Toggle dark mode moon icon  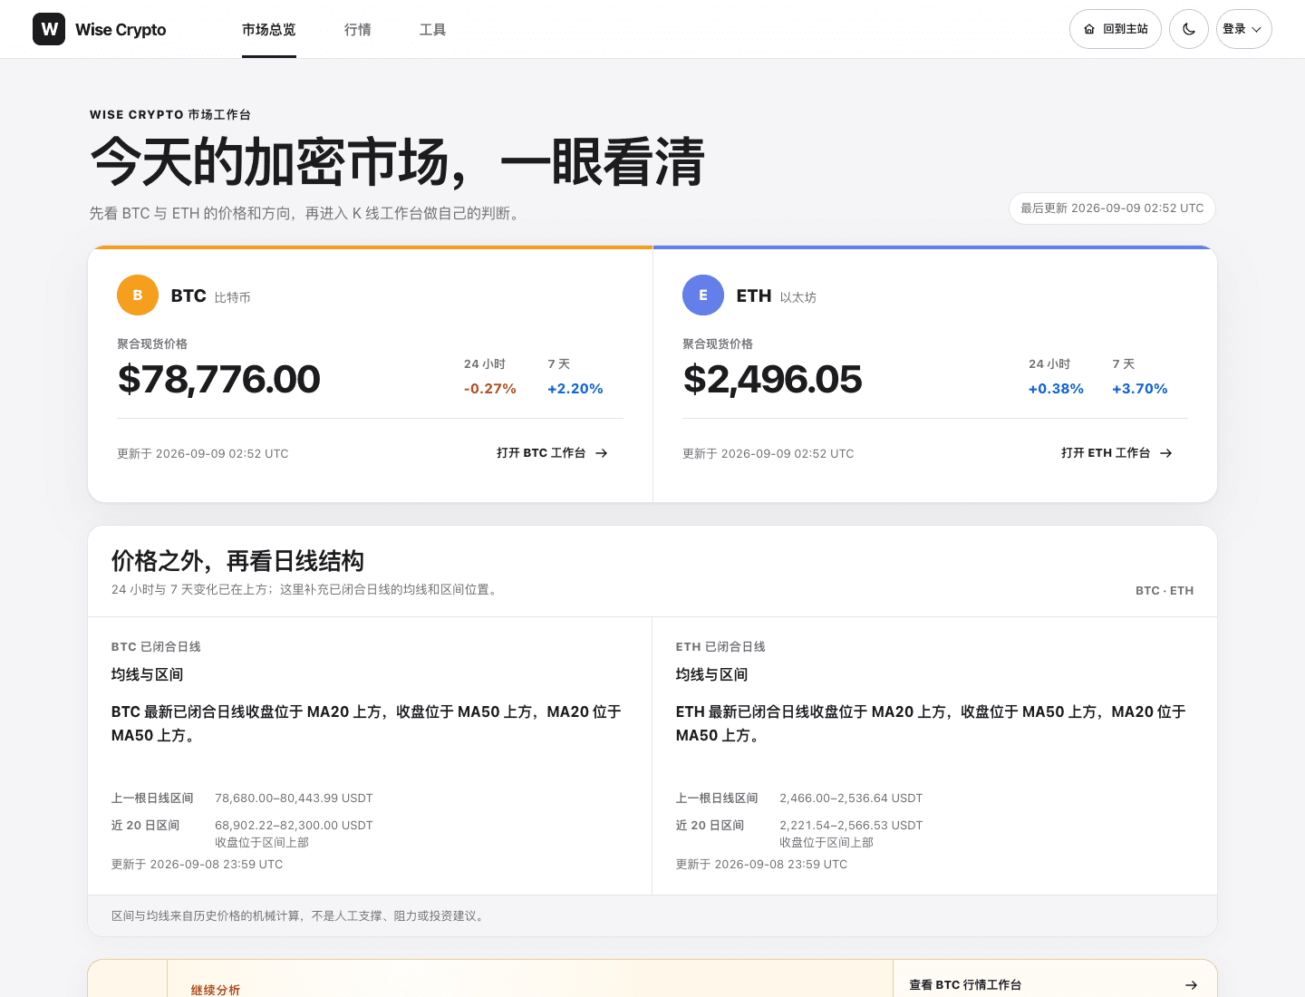(x=1189, y=29)
